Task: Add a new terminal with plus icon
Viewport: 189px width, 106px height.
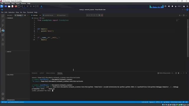Action: pyautogui.click(x=172, y=73)
